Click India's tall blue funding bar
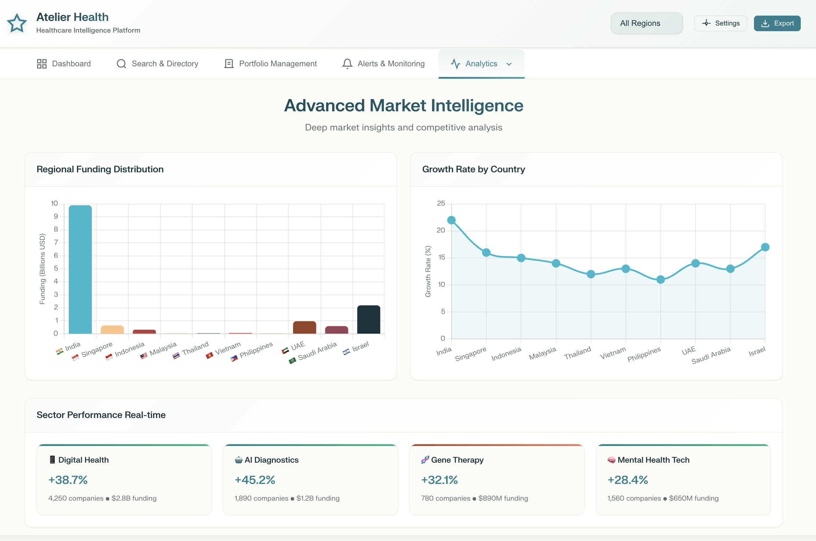The image size is (816, 541). point(80,269)
